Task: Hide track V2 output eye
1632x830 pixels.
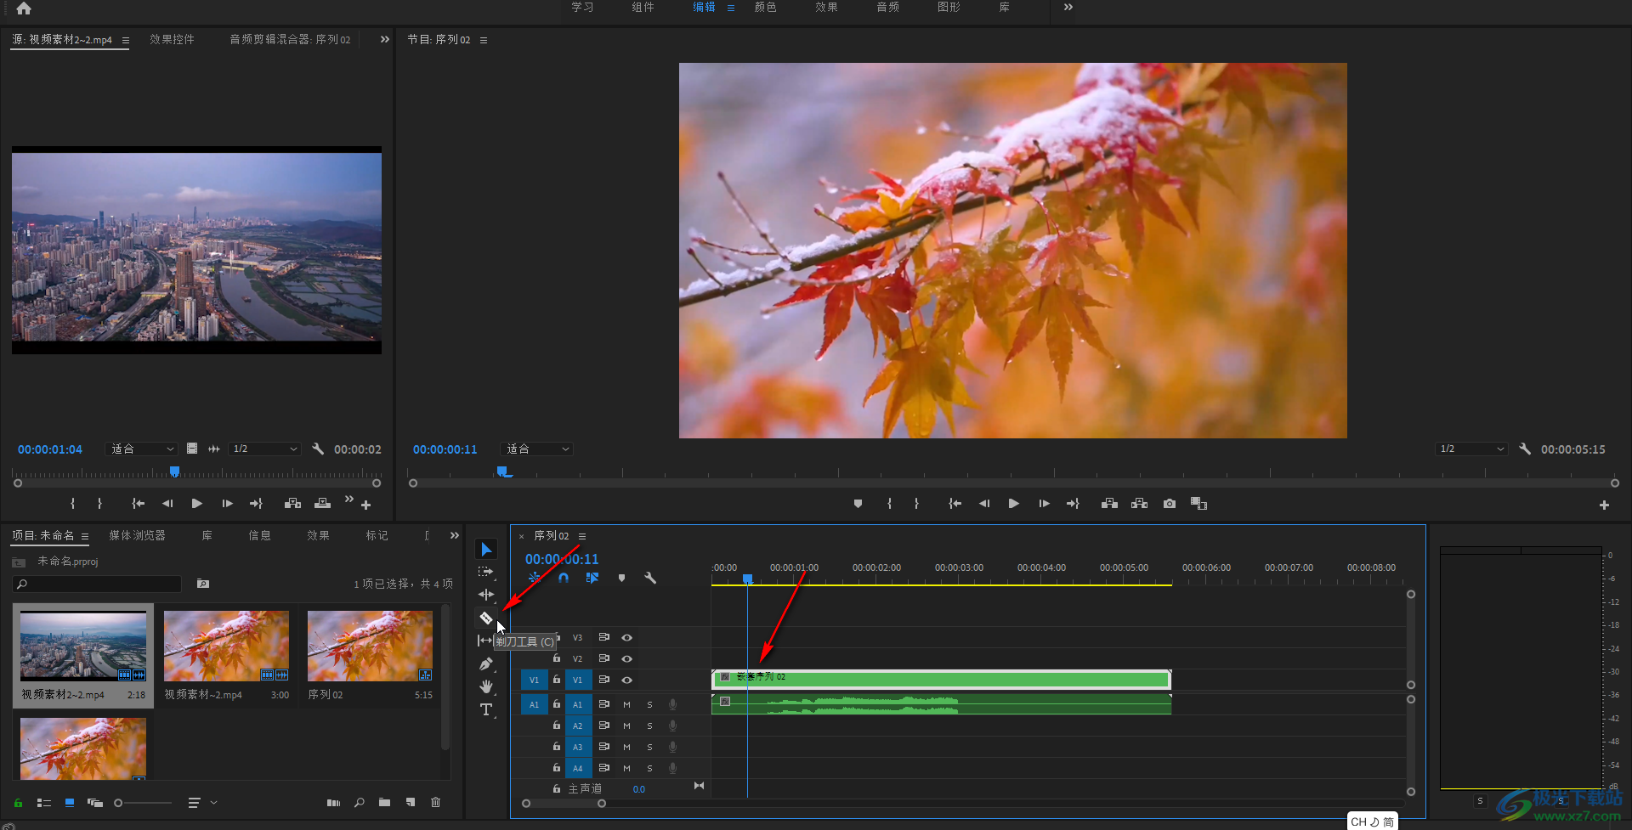Action: pos(626,658)
